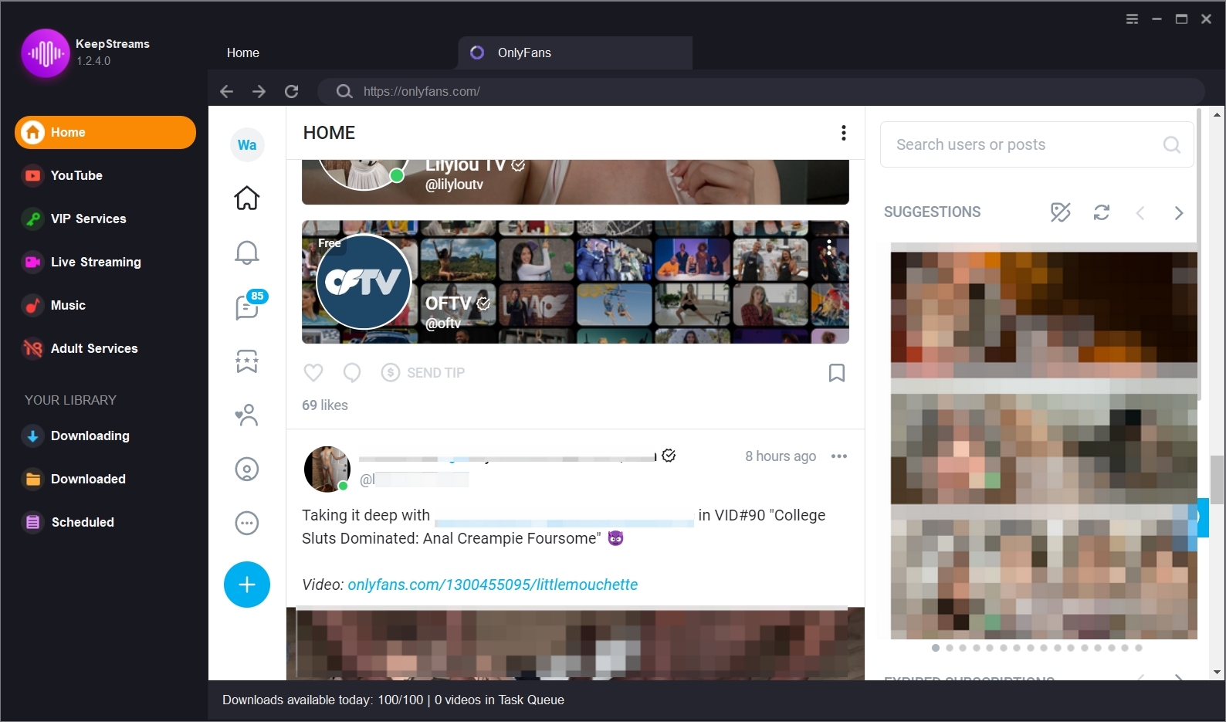1226x722 pixels.
Task: Open the More circle-dots icon
Action: tap(247, 523)
